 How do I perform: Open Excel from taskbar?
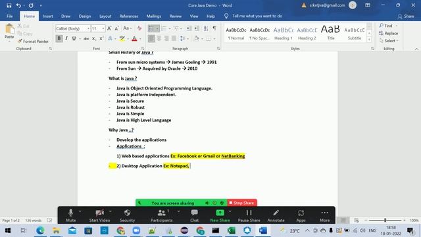[x=231, y=230]
